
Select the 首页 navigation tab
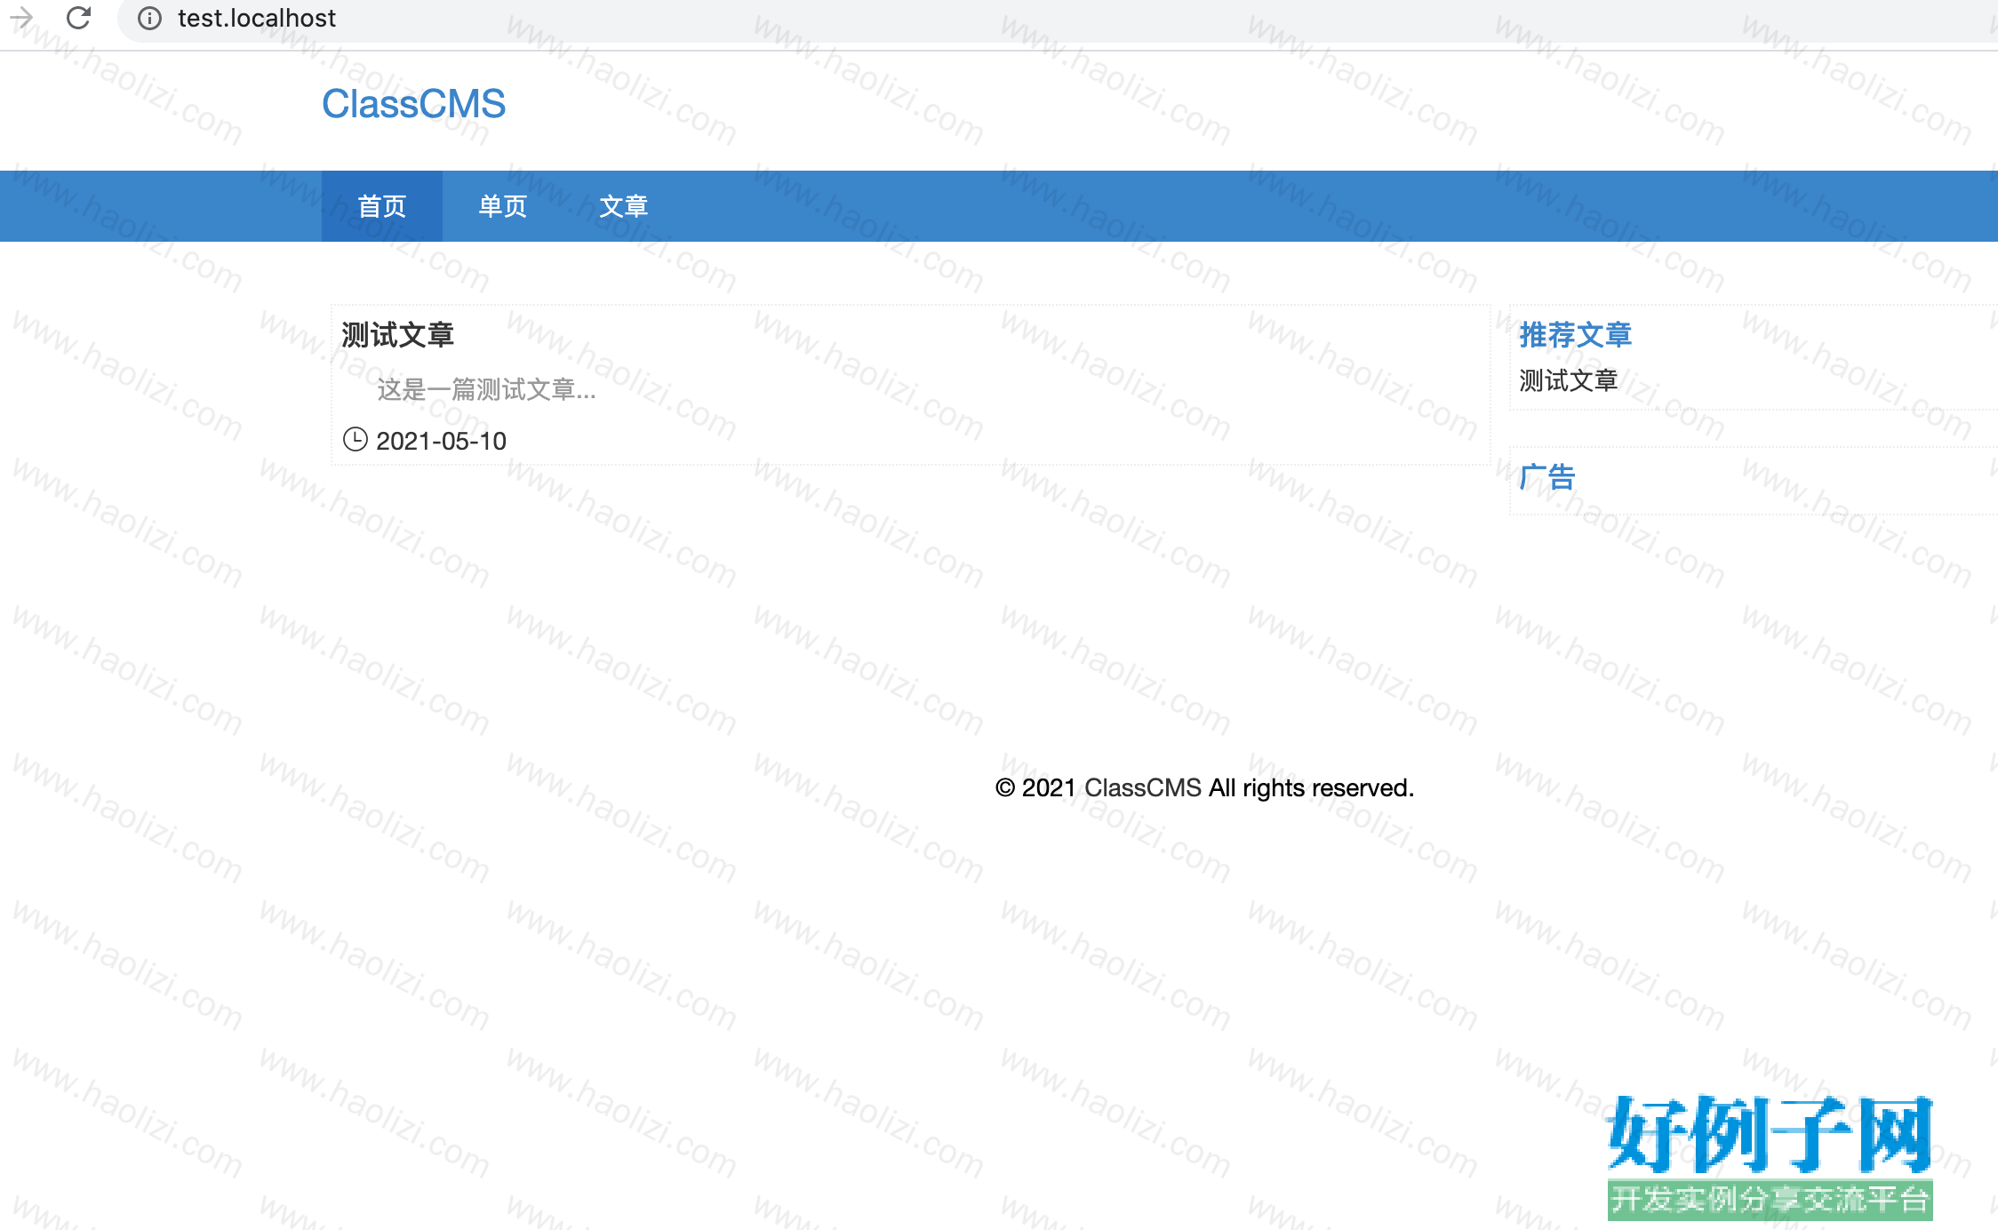click(x=382, y=206)
